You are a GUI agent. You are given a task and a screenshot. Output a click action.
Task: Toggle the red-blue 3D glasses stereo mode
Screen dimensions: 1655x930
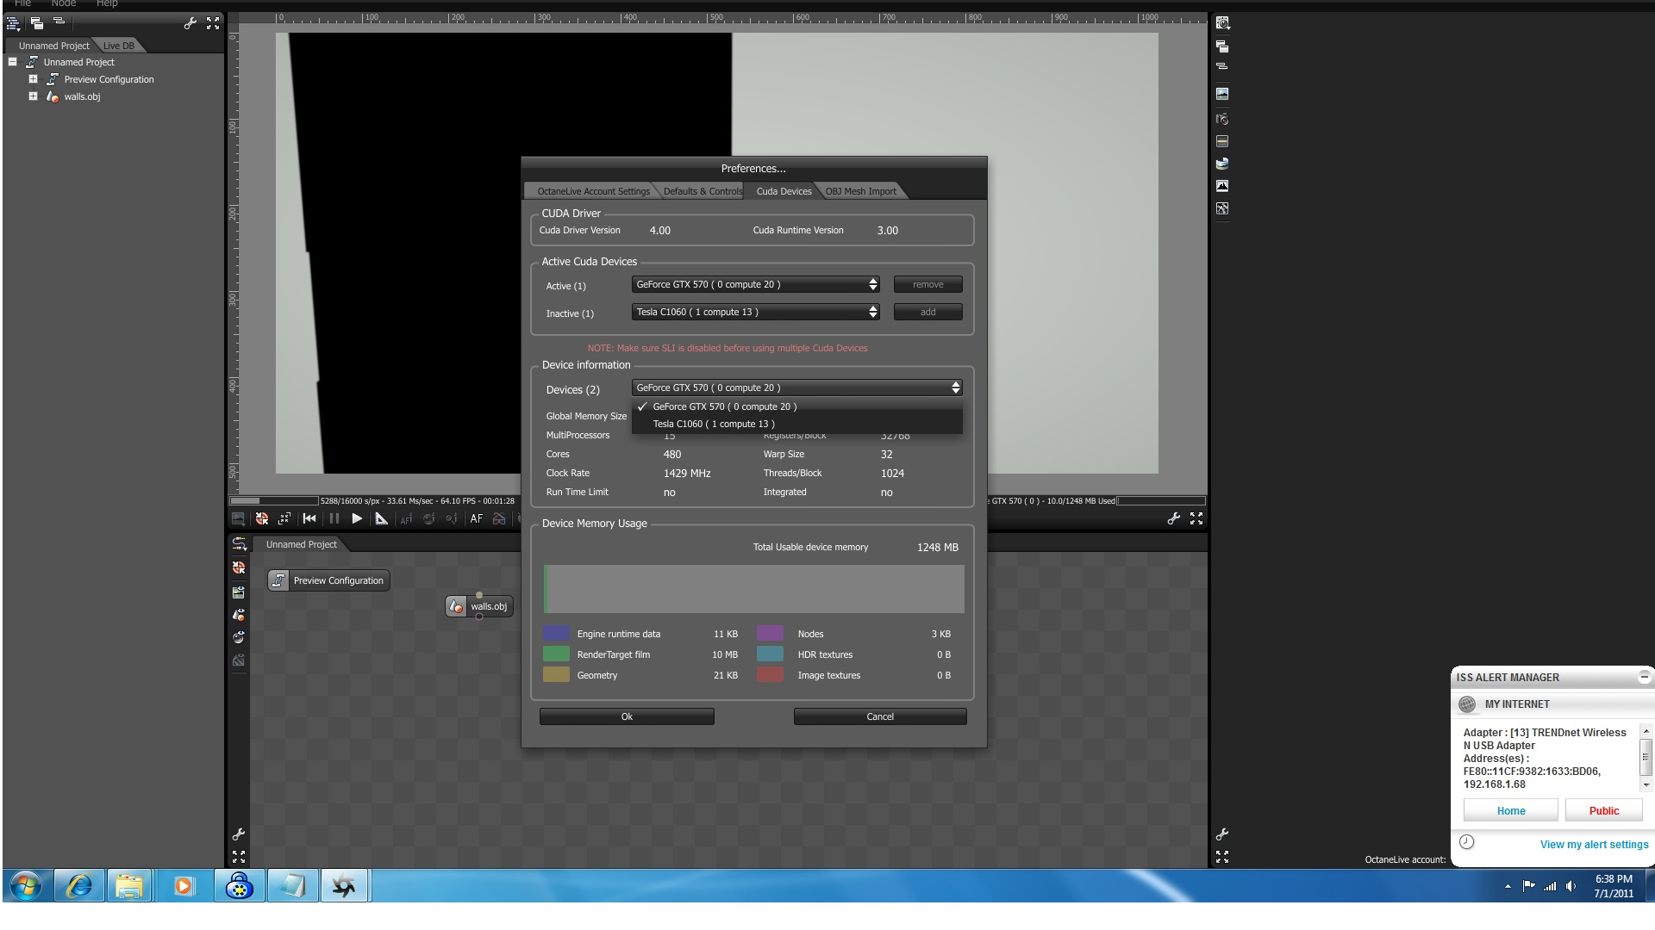[x=498, y=518]
